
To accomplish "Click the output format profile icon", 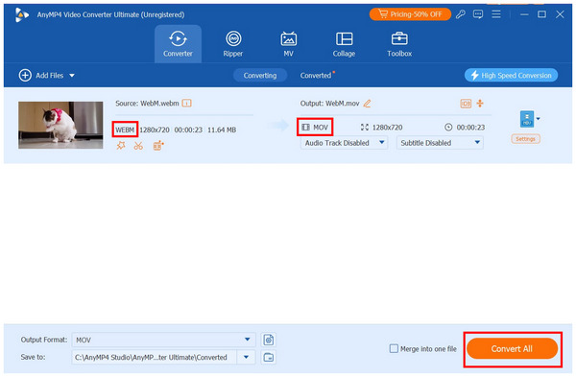I will (x=527, y=119).
